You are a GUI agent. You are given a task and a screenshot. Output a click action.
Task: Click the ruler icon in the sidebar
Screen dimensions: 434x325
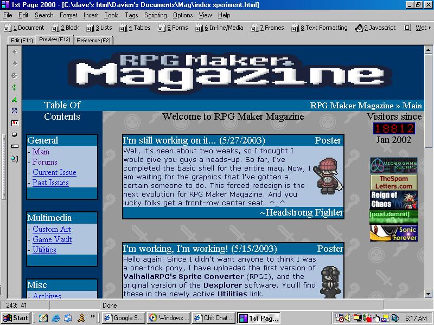[15, 146]
